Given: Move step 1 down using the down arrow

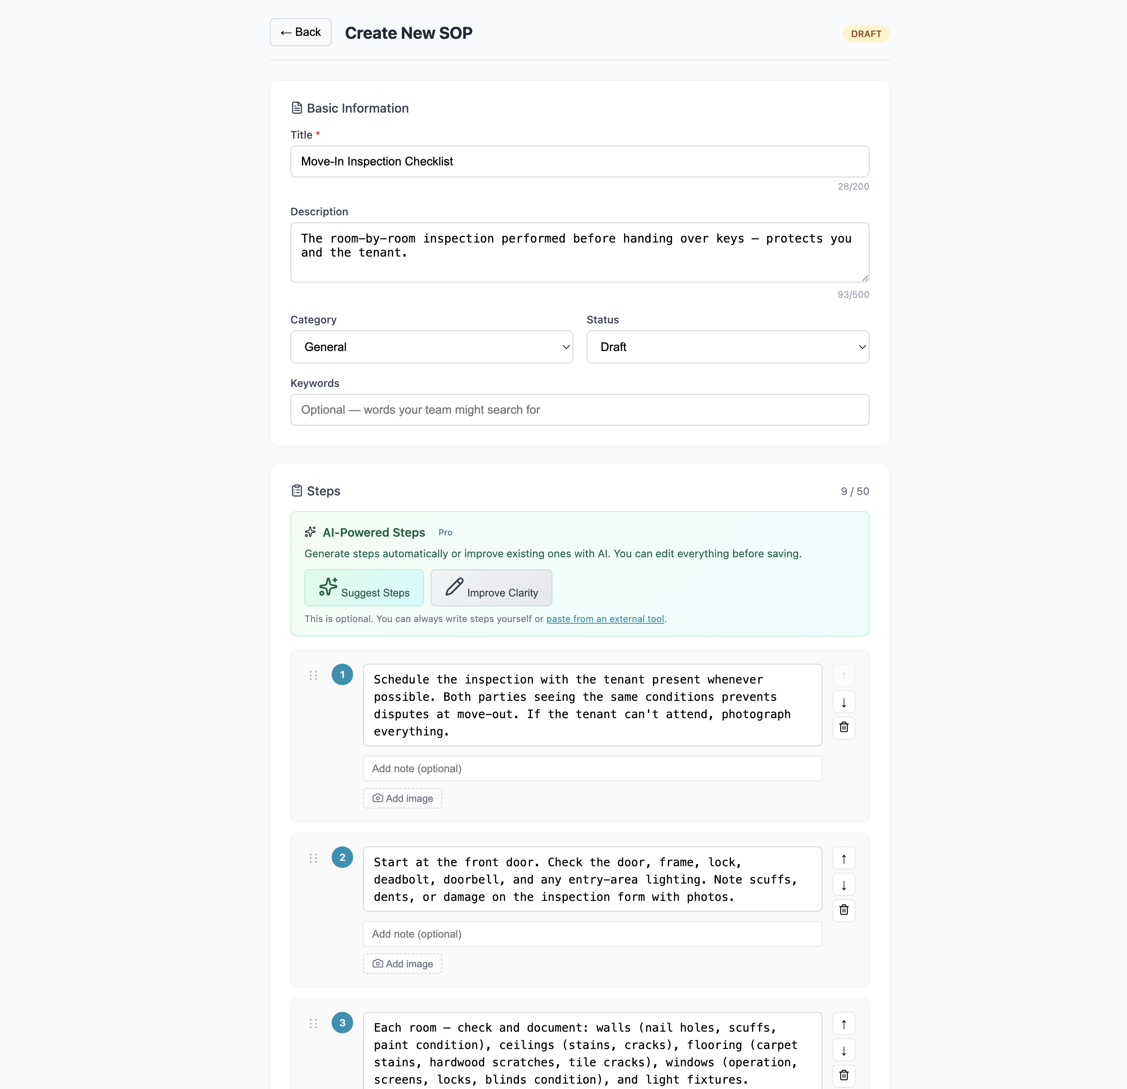Looking at the screenshot, I should tap(844, 702).
